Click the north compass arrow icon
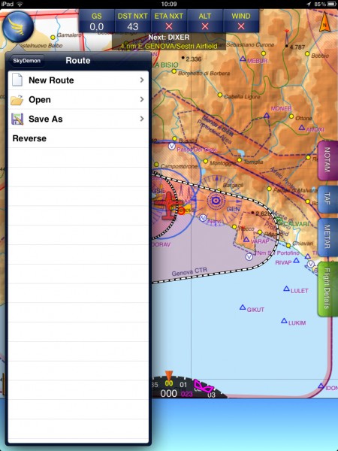Screen dimensions: 338x451 coord(324,22)
